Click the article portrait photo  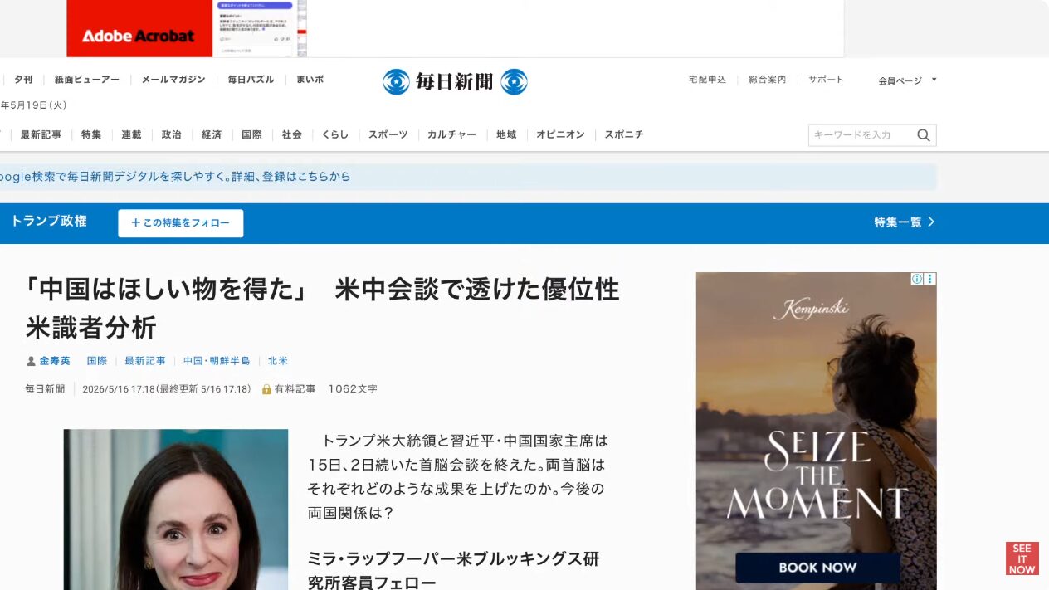click(176, 510)
